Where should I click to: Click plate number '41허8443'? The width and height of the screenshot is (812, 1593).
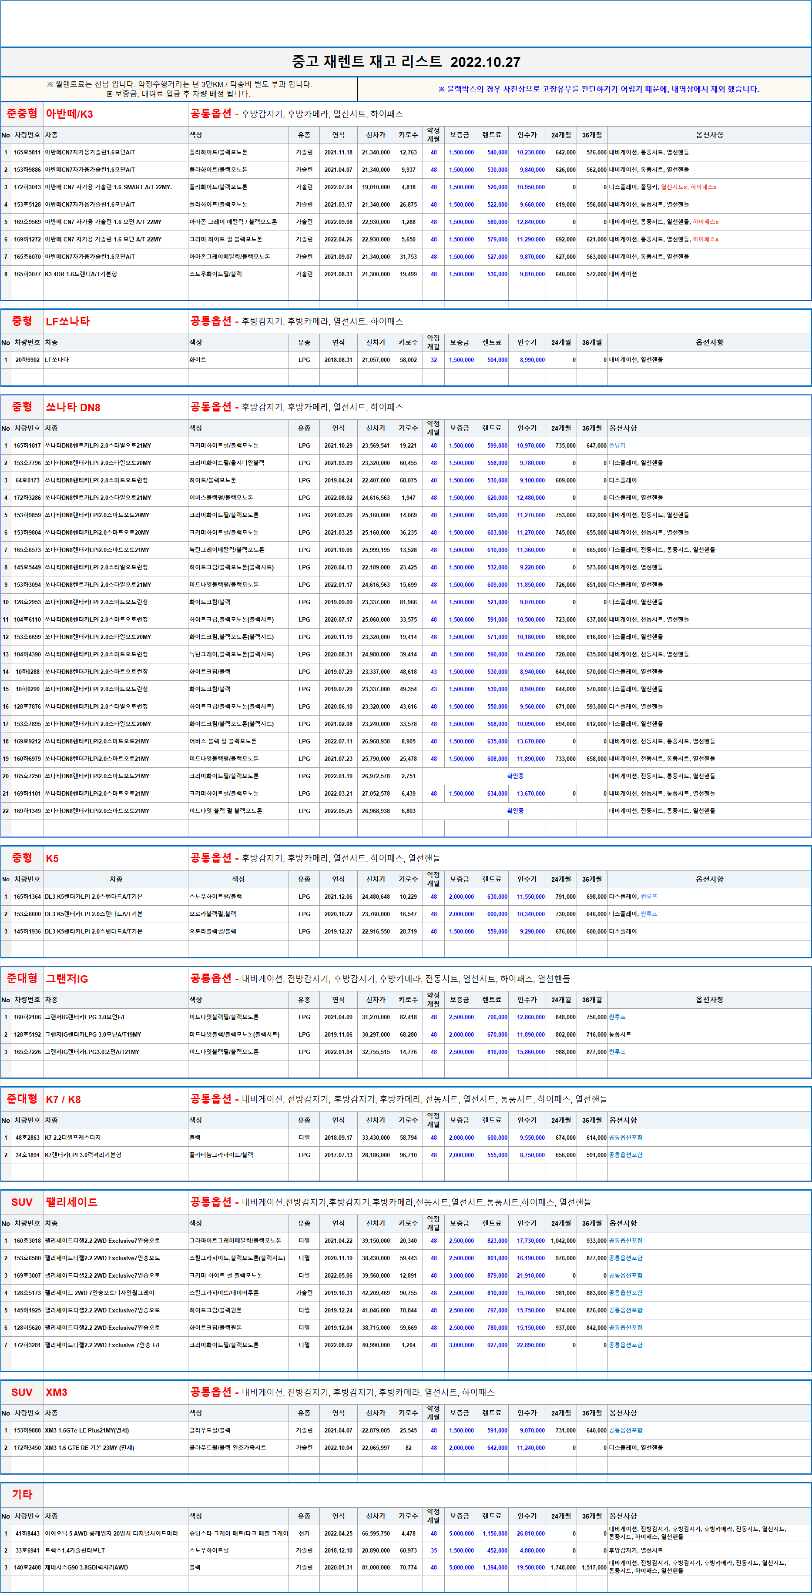pyautogui.click(x=27, y=1534)
